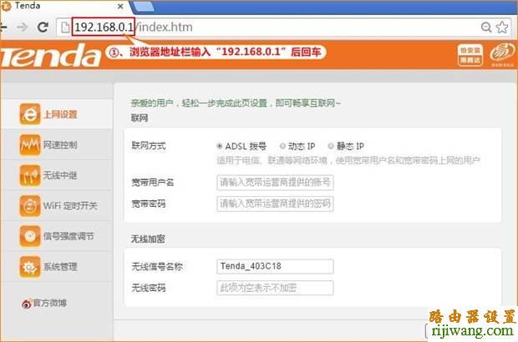
Task: Click the 宽带用户名 label
Action: [x=153, y=183]
